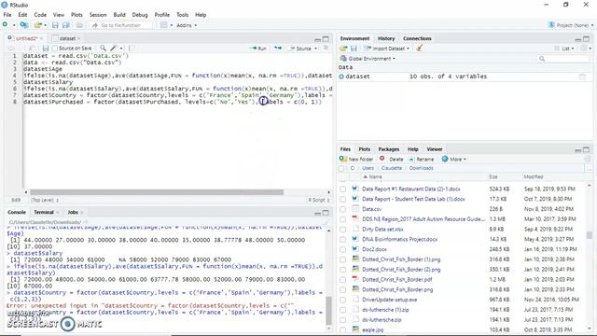Click the Data.csv file icon
This screenshot has height=336, width=597.
355,209
